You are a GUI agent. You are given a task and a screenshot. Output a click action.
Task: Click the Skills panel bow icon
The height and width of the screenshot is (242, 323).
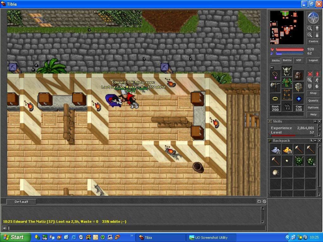click(x=270, y=121)
